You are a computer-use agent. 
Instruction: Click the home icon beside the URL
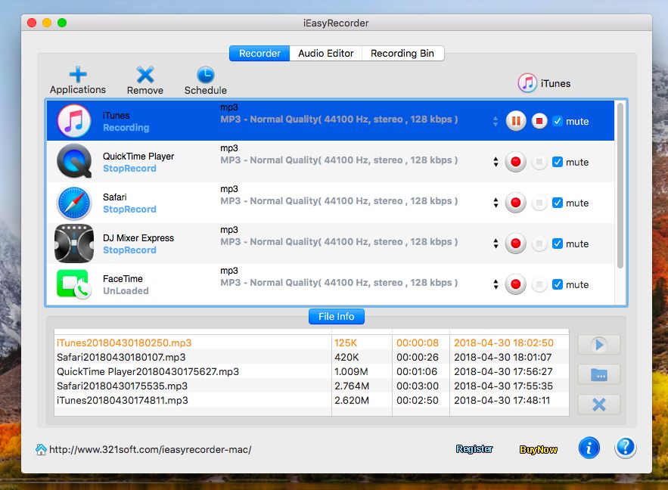(42, 450)
